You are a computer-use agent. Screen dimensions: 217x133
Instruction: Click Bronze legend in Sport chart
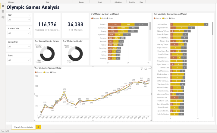(x=95, y=18)
